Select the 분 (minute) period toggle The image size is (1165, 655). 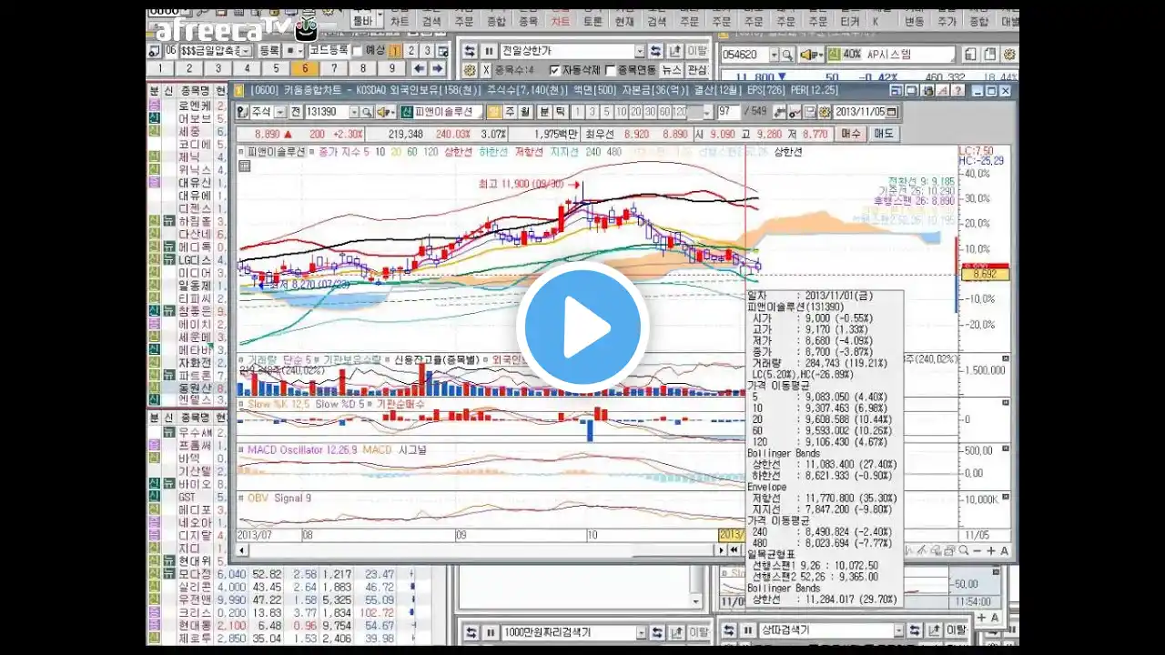[544, 111]
